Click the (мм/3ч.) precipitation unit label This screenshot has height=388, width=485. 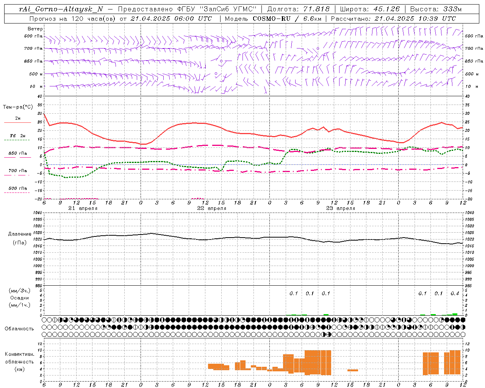coord(19,291)
